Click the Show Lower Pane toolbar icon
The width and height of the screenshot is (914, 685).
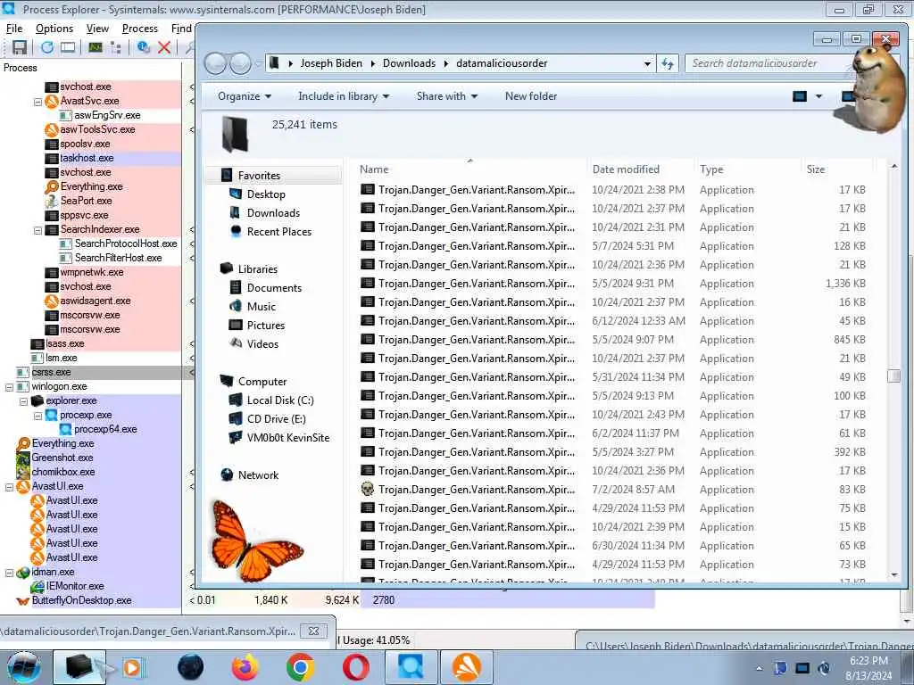pyautogui.click(x=68, y=47)
